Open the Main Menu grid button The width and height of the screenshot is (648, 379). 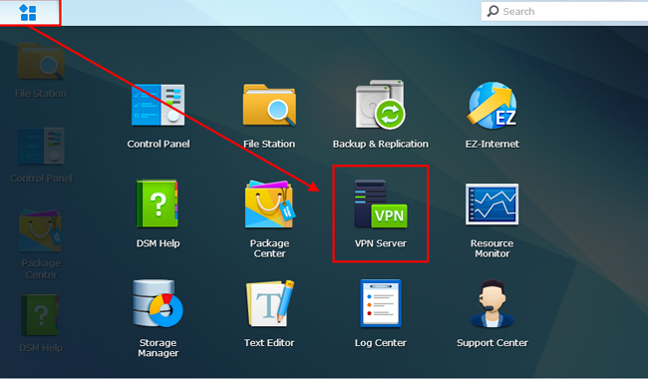pos(28,13)
